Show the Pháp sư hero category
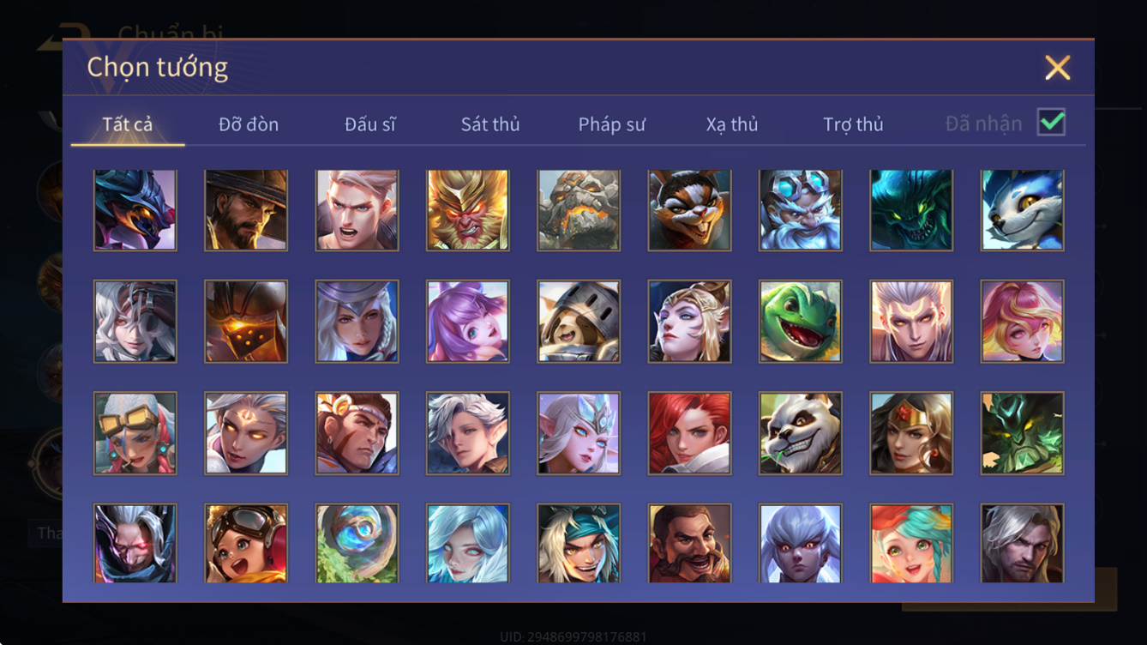 611,124
